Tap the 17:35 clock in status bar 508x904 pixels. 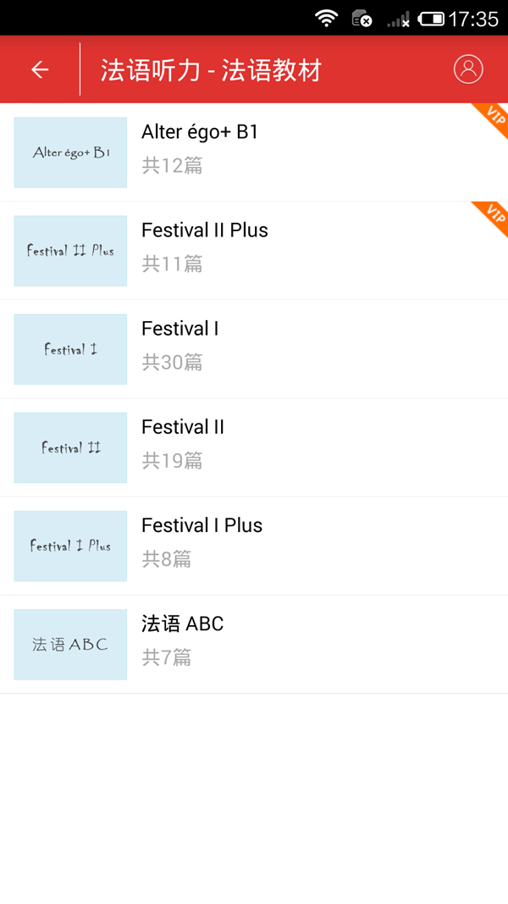click(x=473, y=19)
